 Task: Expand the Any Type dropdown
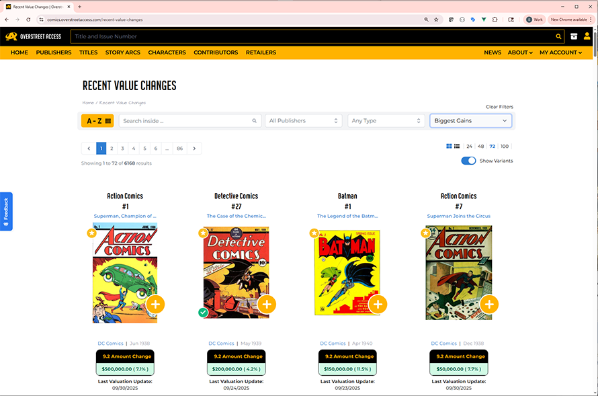[x=386, y=121]
